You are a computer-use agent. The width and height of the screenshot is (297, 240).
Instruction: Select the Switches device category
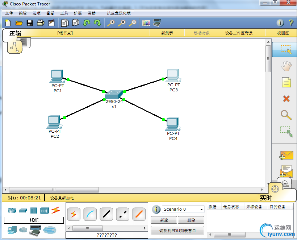[x=23, y=210]
